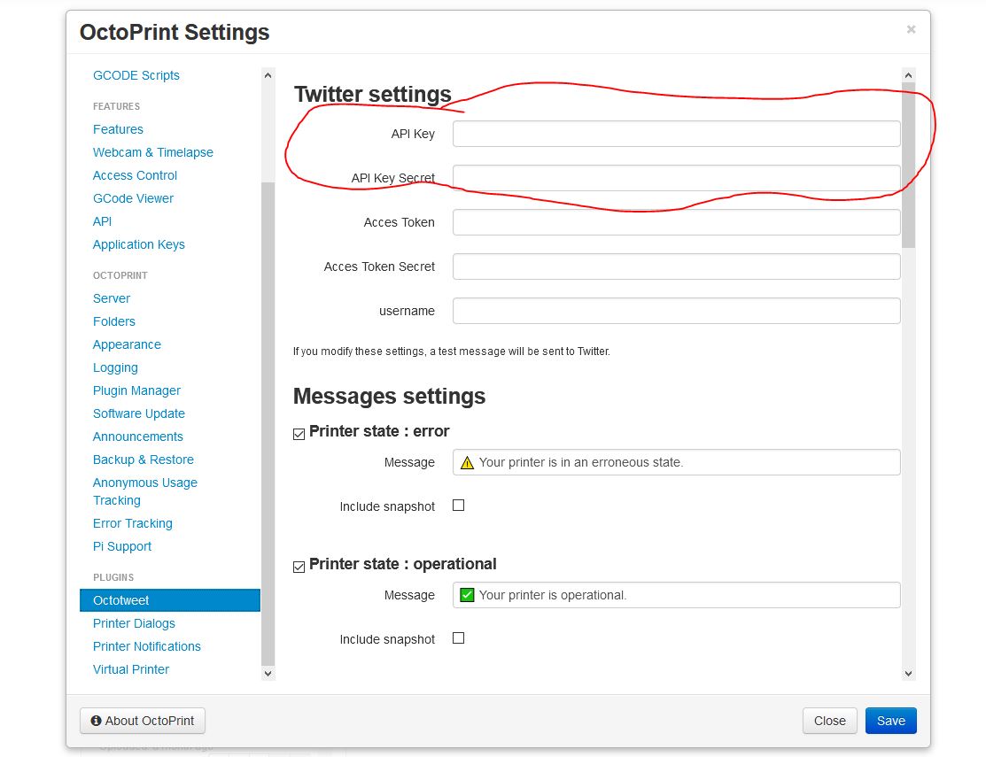Image resolution: width=986 pixels, height=757 pixels.
Task: Toggle Printer state : operational checkbox
Action: pos(299,566)
